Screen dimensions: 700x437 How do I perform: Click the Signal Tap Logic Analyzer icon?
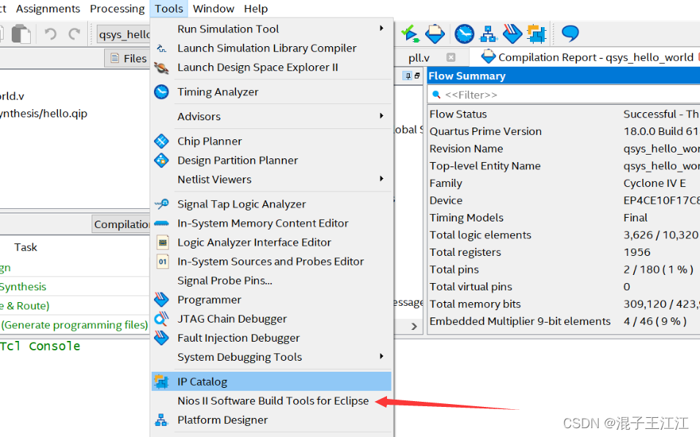161,204
